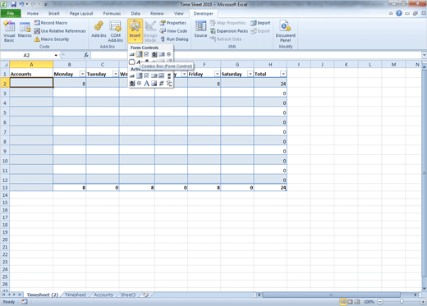Image resolution: width=427 pixels, height=306 pixels.
Task: Insert an ActiveX Text Box
Action: point(162,75)
